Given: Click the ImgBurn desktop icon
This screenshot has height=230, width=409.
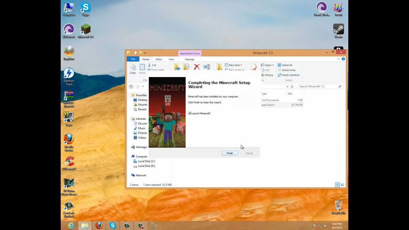Looking at the screenshot, I should pyautogui.click(x=69, y=54).
